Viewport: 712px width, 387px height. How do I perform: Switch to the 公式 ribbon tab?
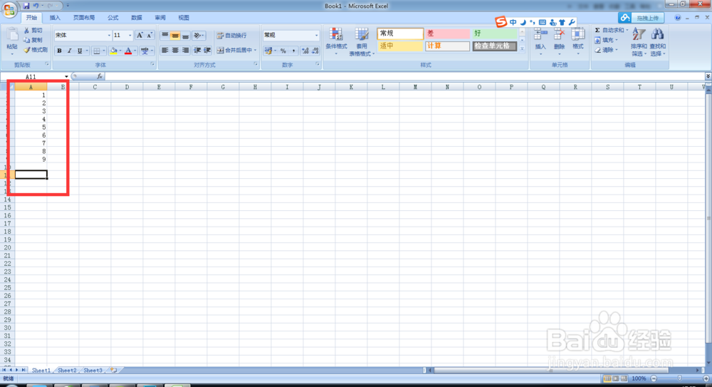point(113,18)
